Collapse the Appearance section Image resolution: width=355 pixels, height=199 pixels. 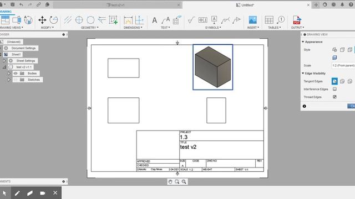[x=303, y=42]
